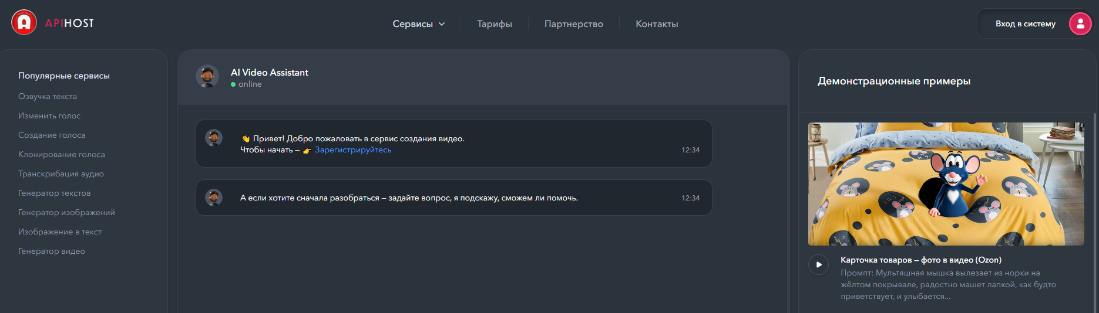
Task: Open the Озвучка текста service
Action: (48, 96)
